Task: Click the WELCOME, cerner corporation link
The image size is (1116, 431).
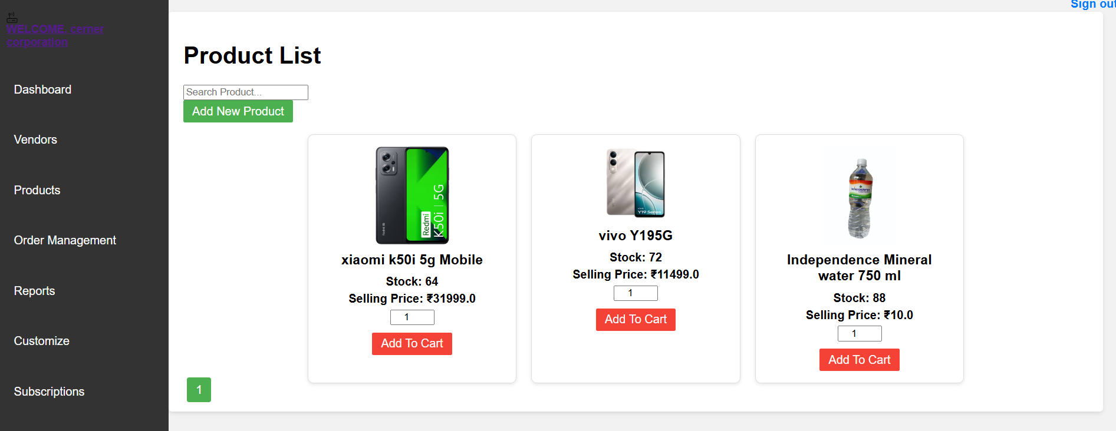Action: (x=55, y=35)
